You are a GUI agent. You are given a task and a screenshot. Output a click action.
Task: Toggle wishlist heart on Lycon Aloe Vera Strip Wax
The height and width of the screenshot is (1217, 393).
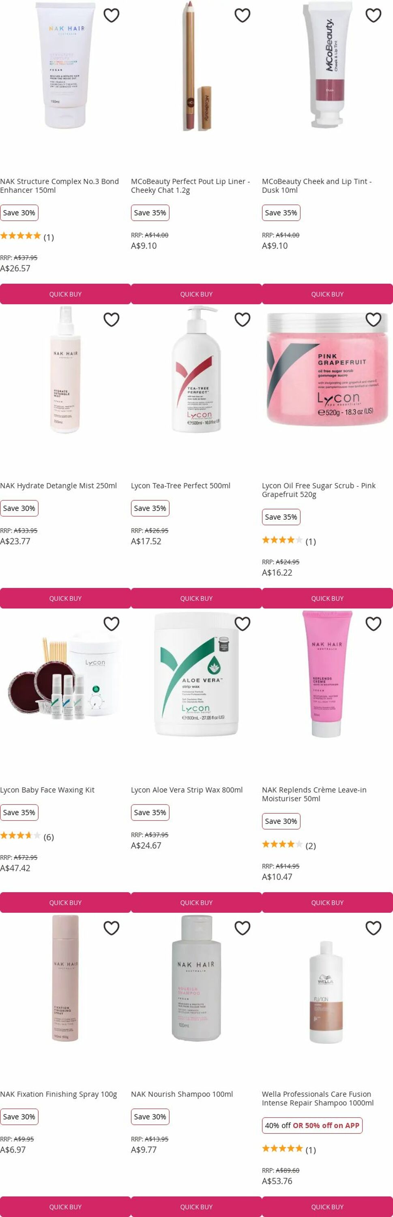click(x=242, y=624)
